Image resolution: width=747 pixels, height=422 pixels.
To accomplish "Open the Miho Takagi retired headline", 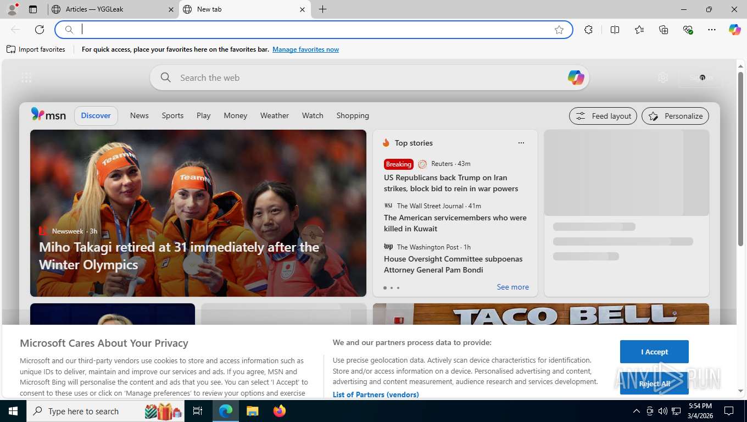I will [x=179, y=256].
